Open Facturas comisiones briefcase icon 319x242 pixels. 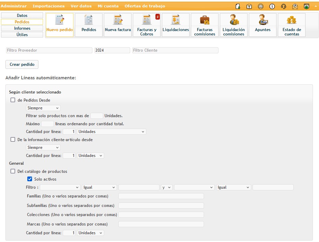pos(205,25)
